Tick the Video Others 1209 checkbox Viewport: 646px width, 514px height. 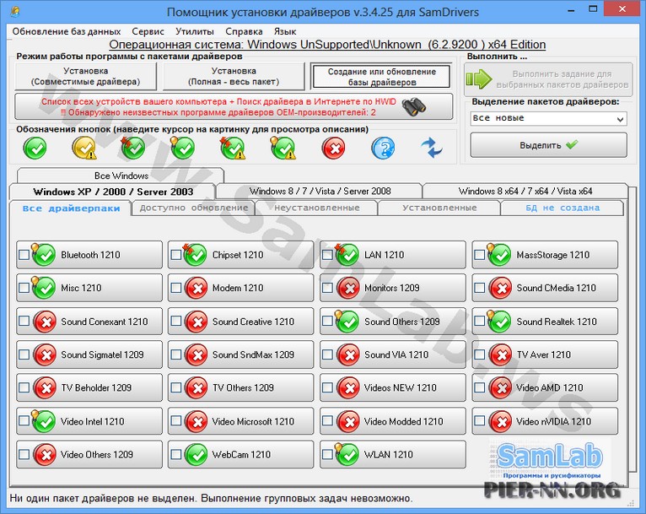(24, 454)
